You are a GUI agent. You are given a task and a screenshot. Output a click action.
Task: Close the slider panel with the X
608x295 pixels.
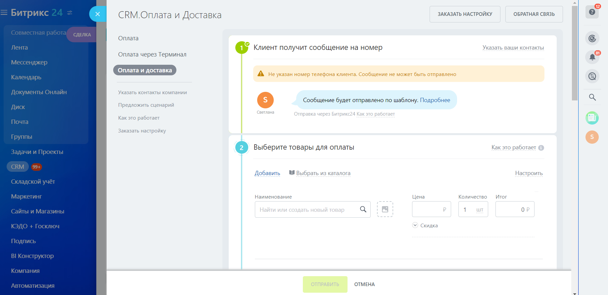click(98, 14)
